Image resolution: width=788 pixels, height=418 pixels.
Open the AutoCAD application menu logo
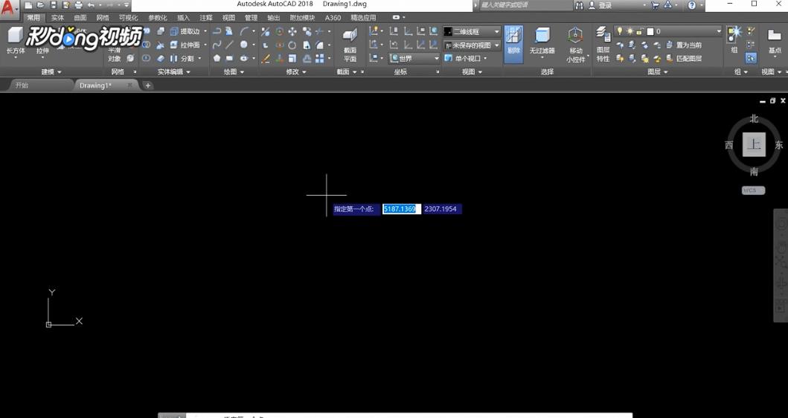click(x=9, y=8)
